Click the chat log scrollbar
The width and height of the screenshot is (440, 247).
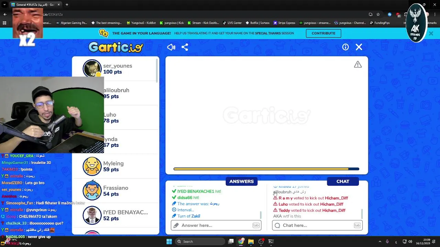(x=362, y=214)
